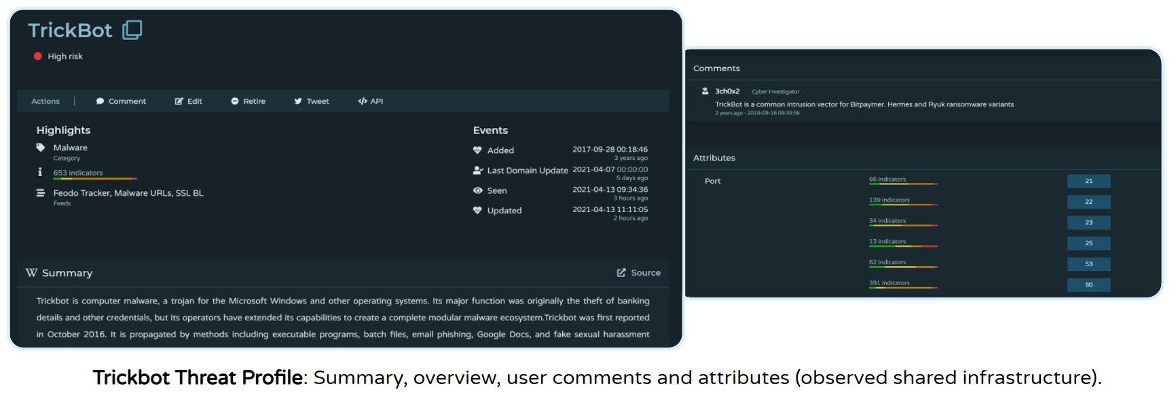The image size is (1176, 397).
Task: Click the Updated timestamp 2021-04-13 11:11:05
Action: point(610,209)
